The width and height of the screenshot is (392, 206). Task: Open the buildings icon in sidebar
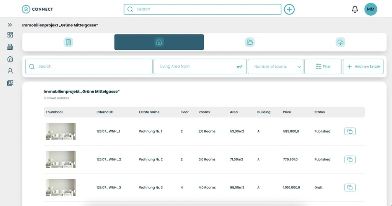[x=10, y=47]
